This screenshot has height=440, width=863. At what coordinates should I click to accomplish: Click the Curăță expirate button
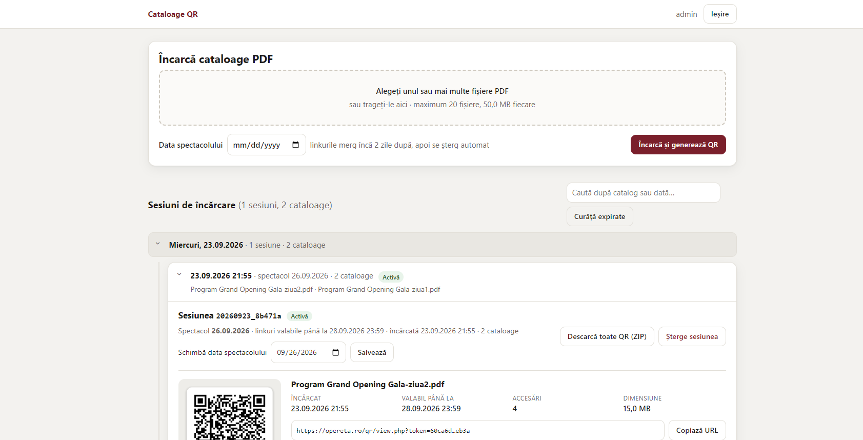[x=599, y=216]
